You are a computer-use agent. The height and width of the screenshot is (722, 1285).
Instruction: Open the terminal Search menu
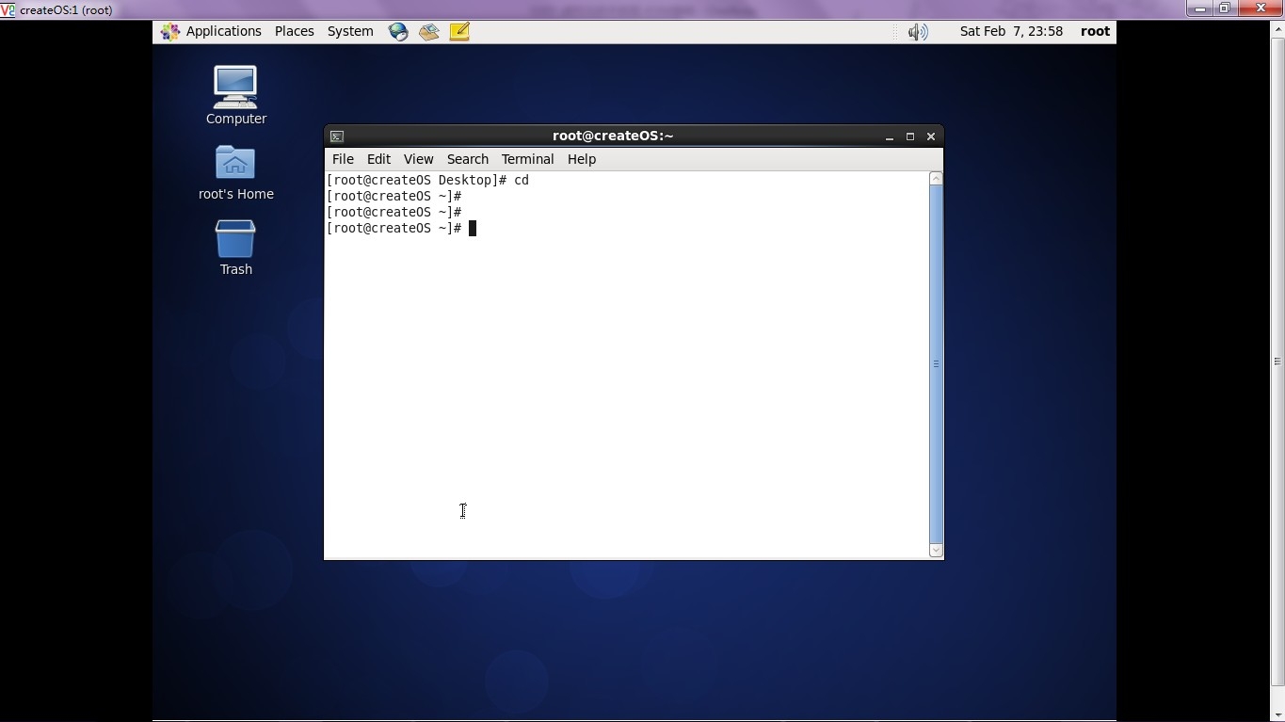click(x=467, y=159)
